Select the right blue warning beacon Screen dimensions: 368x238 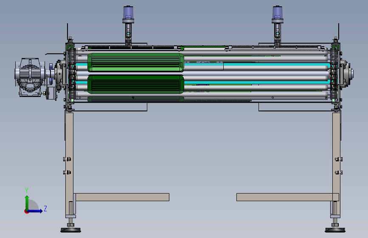(278, 14)
